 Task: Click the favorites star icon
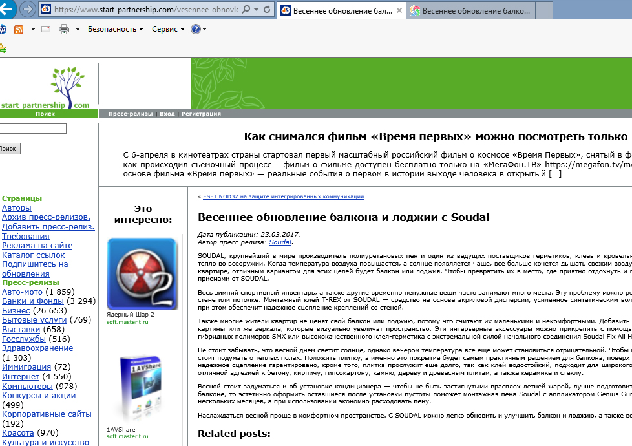point(3,48)
